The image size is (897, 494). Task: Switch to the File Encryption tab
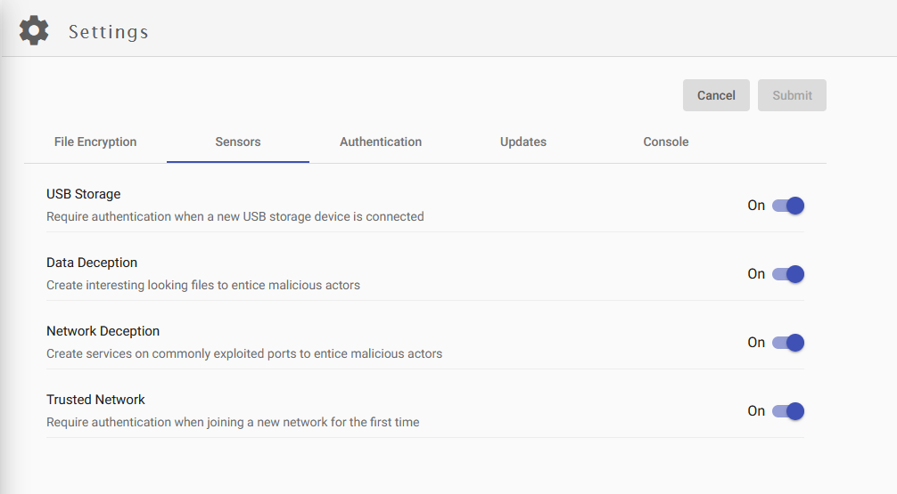click(x=95, y=142)
